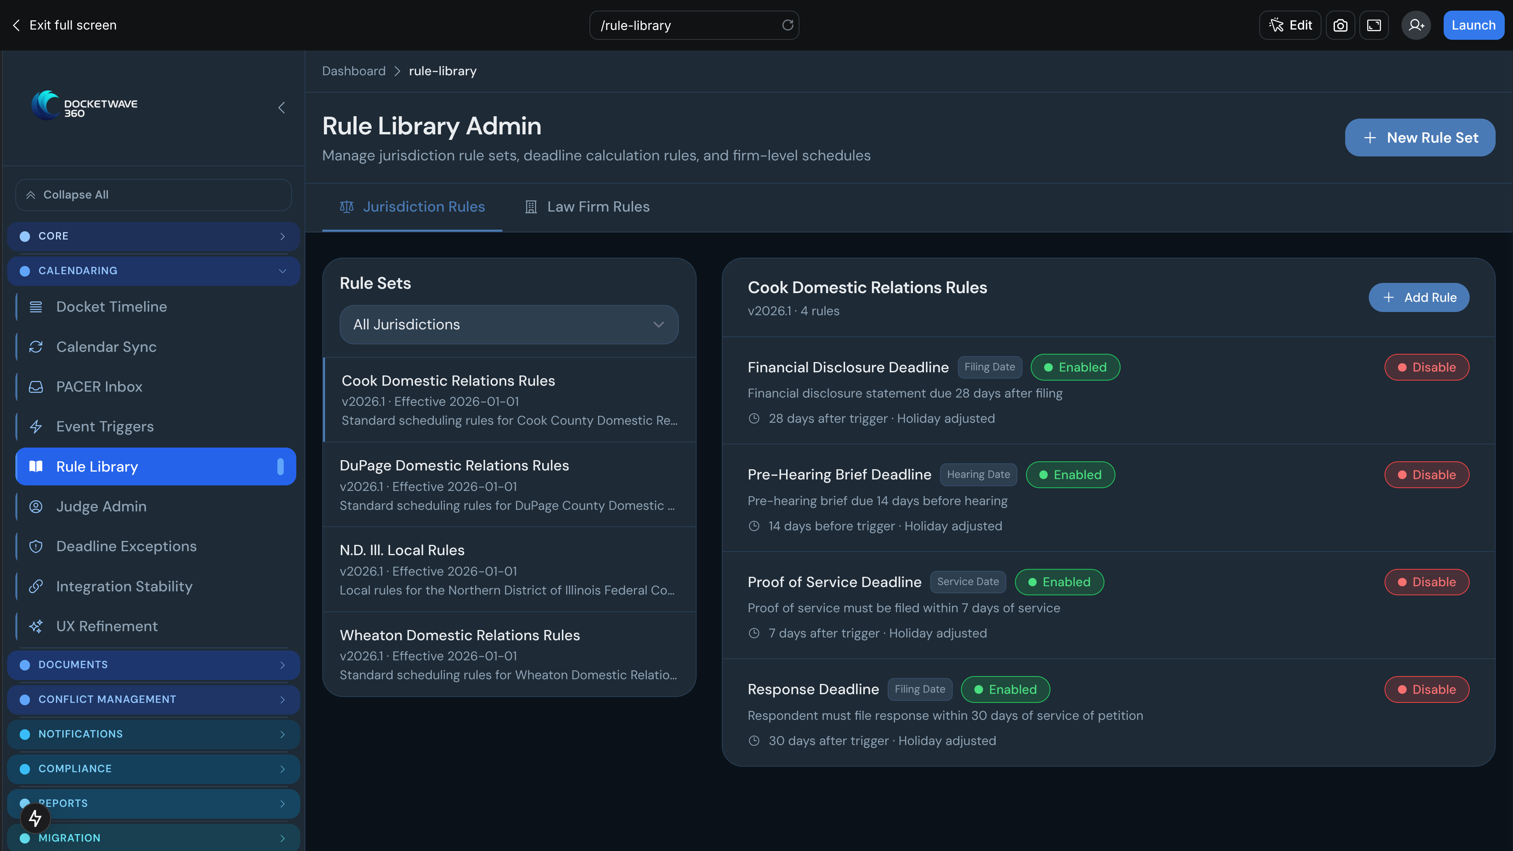1513x851 pixels.
Task: Expand the DOCUMENTS sidebar section
Action: coord(153,665)
